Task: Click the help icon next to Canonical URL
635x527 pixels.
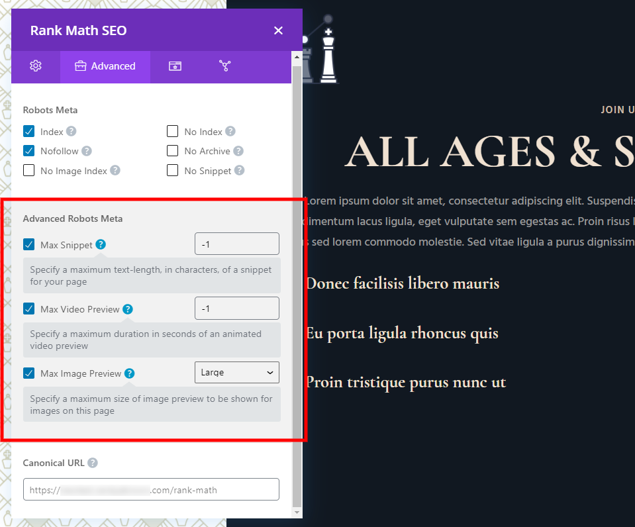Action: (93, 463)
